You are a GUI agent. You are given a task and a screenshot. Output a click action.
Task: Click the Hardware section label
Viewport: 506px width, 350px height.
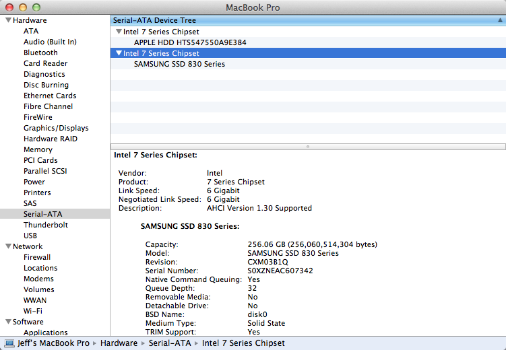[x=30, y=20]
